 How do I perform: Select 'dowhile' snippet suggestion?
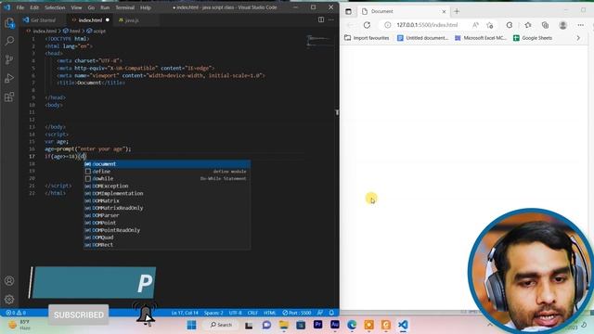[x=167, y=178]
